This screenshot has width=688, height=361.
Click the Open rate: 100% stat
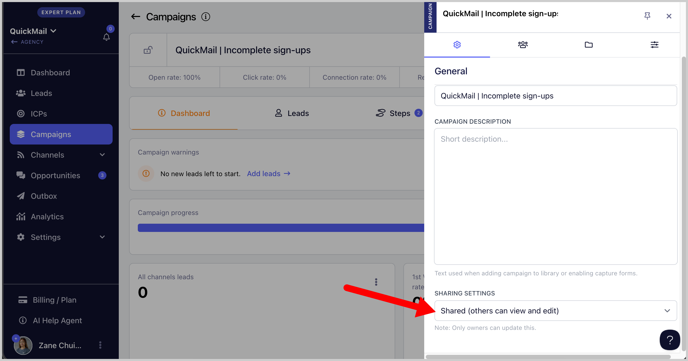point(174,77)
